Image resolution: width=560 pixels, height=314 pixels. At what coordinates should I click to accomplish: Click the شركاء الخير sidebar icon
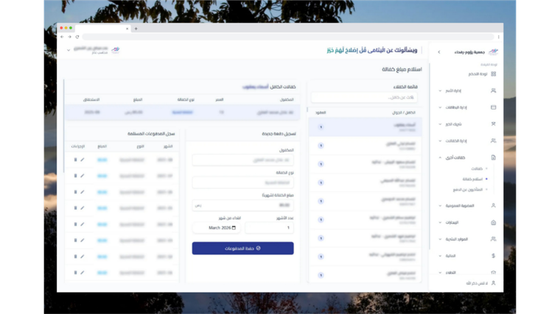[x=493, y=124]
